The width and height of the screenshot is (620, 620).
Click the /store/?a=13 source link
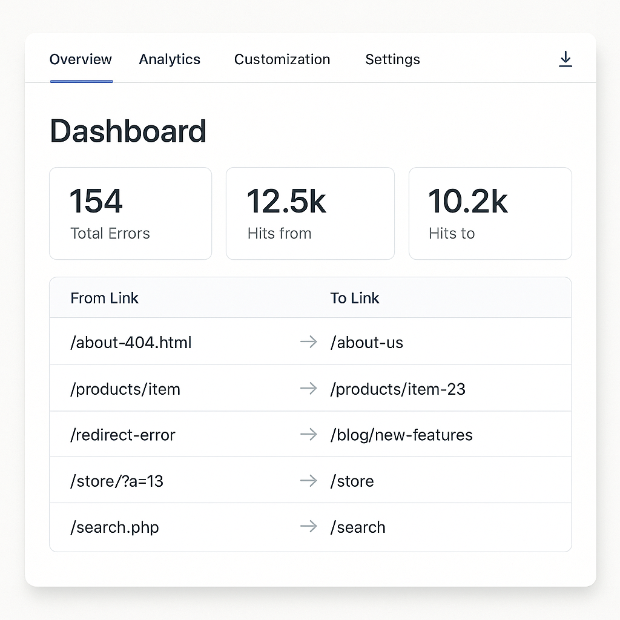click(117, 481)
